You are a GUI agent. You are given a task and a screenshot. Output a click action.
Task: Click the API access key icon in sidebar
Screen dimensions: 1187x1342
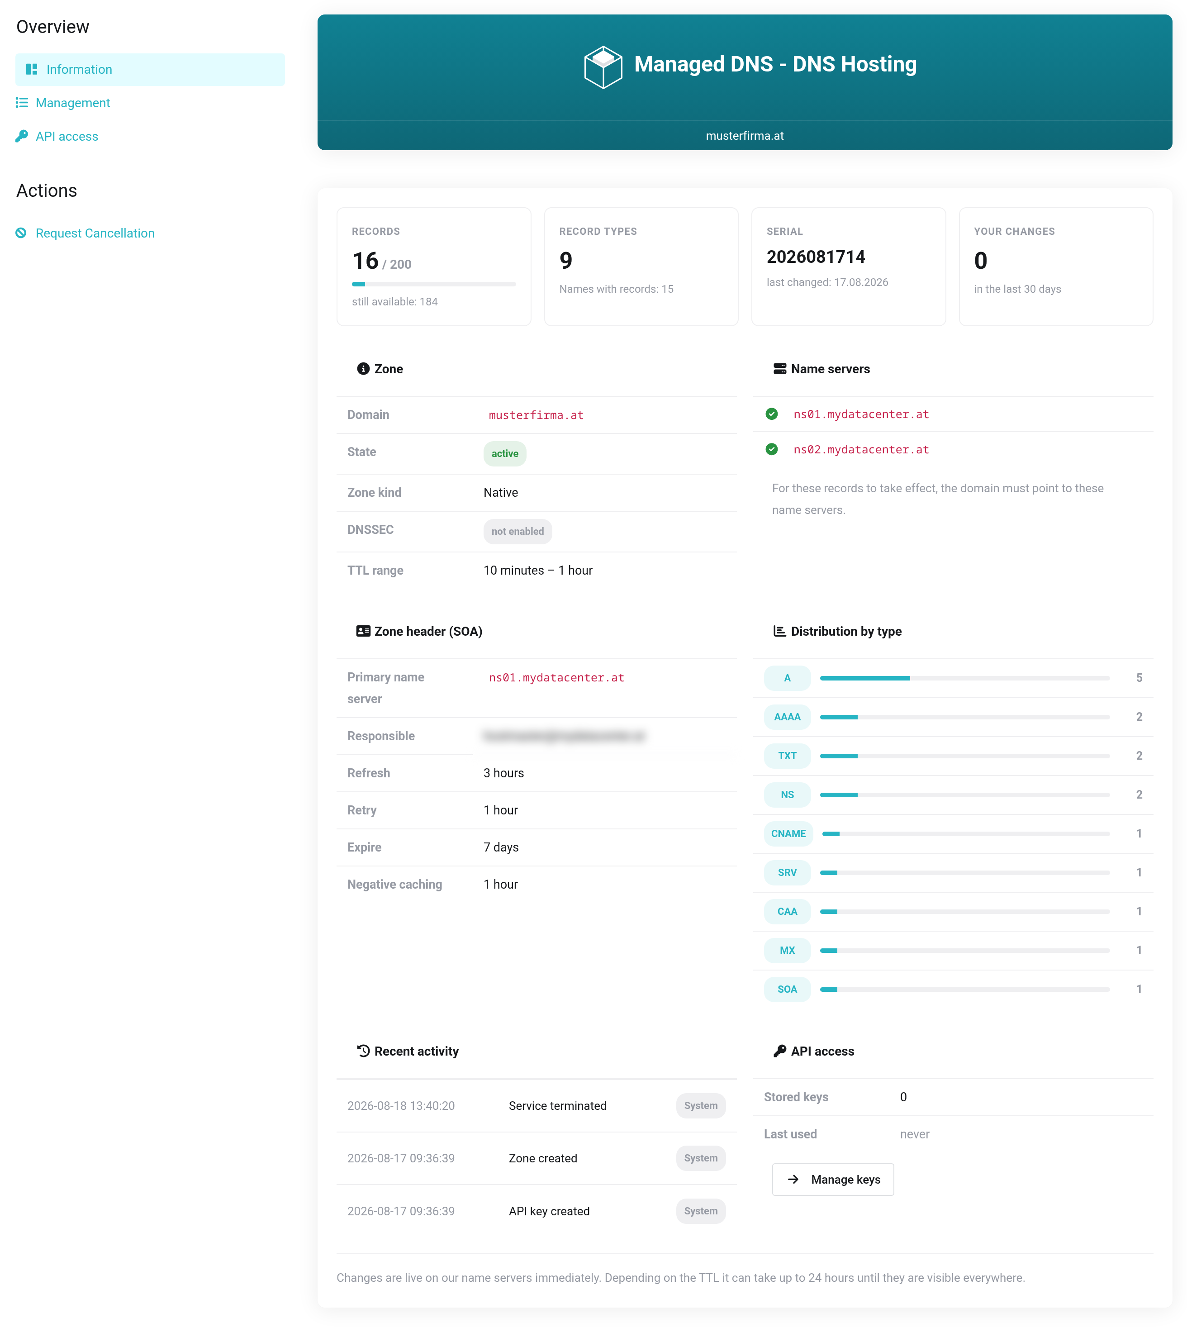point(22,137)
